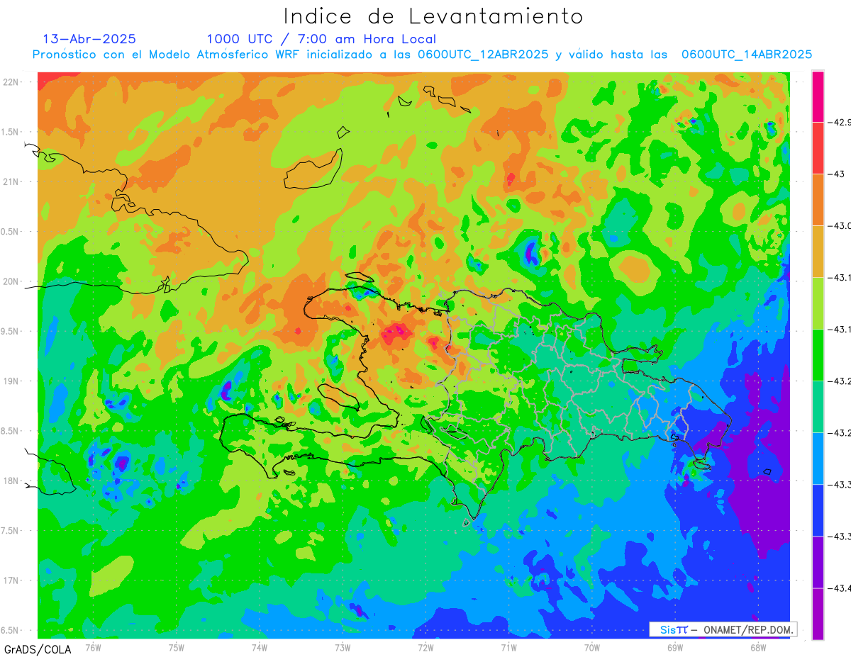Select the "21N" latitude label
The height and width of the screenshot is (657, 851).
pyautogui.click(x=11, y=181)
